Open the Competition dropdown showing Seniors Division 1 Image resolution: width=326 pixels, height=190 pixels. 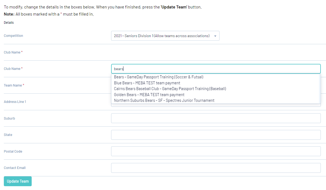tap(162, 36)
